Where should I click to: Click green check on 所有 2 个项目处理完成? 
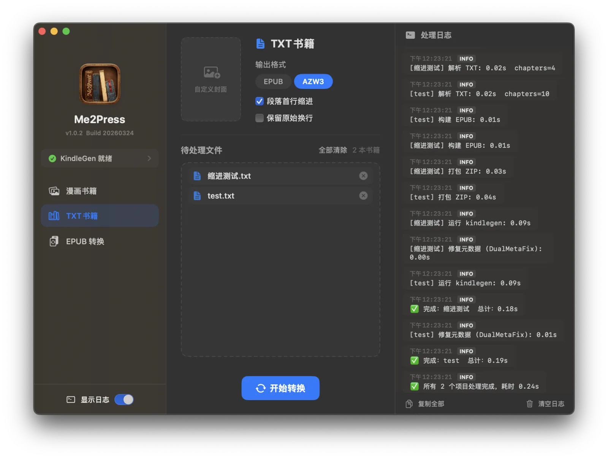coord(415,386)
